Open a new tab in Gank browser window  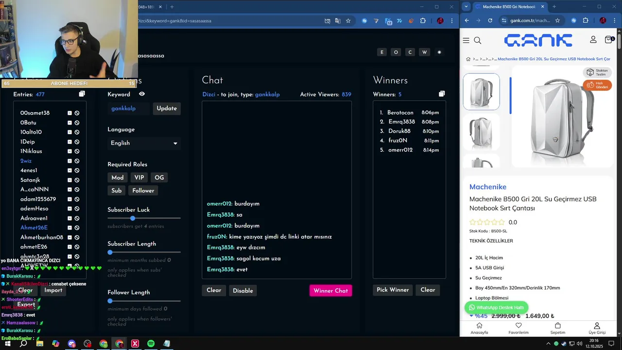[x=554, y=7]
